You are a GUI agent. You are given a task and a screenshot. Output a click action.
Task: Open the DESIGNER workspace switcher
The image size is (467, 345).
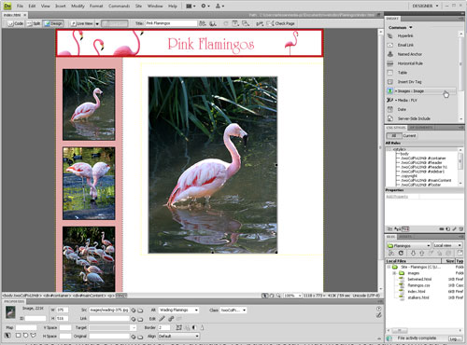point(425,6)
